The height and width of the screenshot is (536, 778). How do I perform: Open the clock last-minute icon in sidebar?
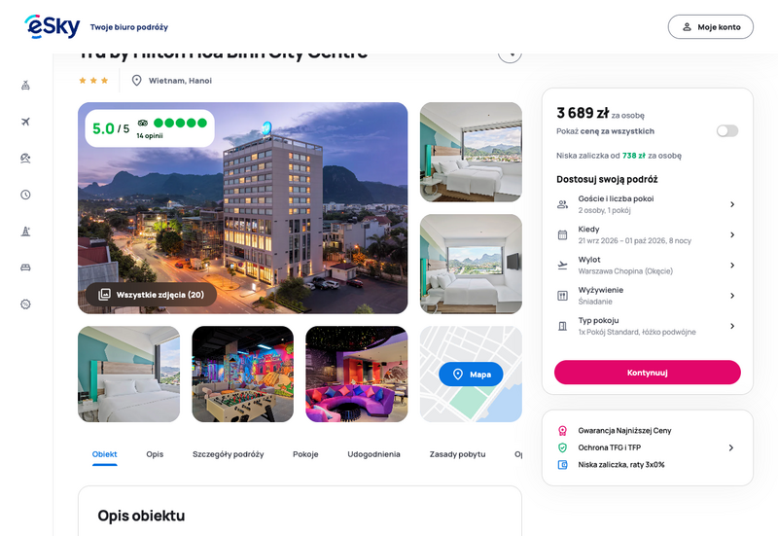[26, 195]
